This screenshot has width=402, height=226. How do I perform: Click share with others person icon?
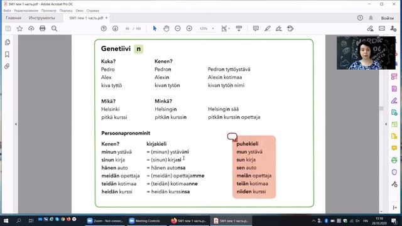393,28
